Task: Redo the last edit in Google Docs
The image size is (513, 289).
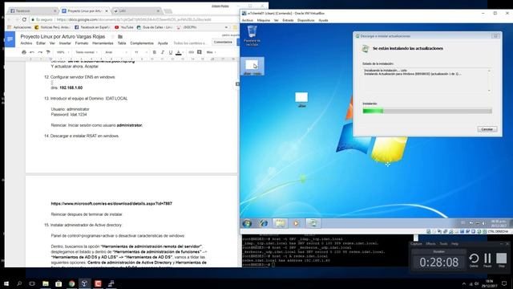Action: point(40,52)
